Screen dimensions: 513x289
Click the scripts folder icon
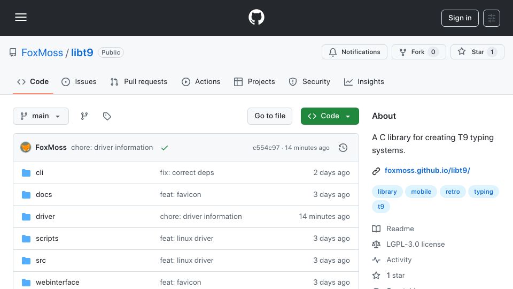click(x=26, y=239)
